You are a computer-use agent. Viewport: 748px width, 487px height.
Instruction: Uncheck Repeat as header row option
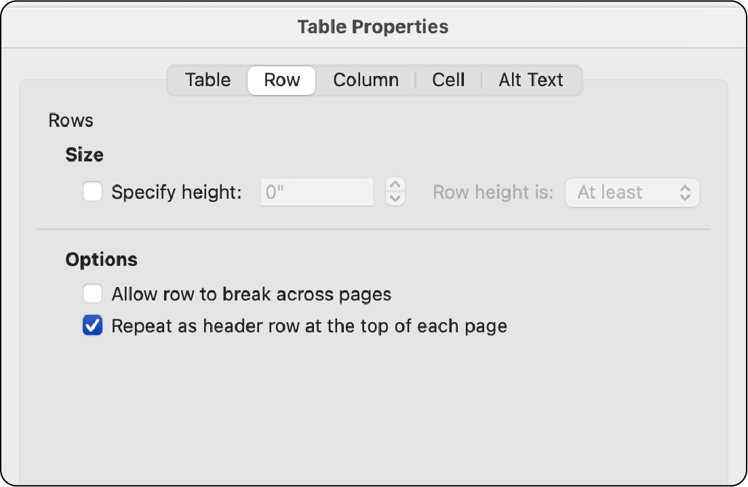(x=92, y=326)
